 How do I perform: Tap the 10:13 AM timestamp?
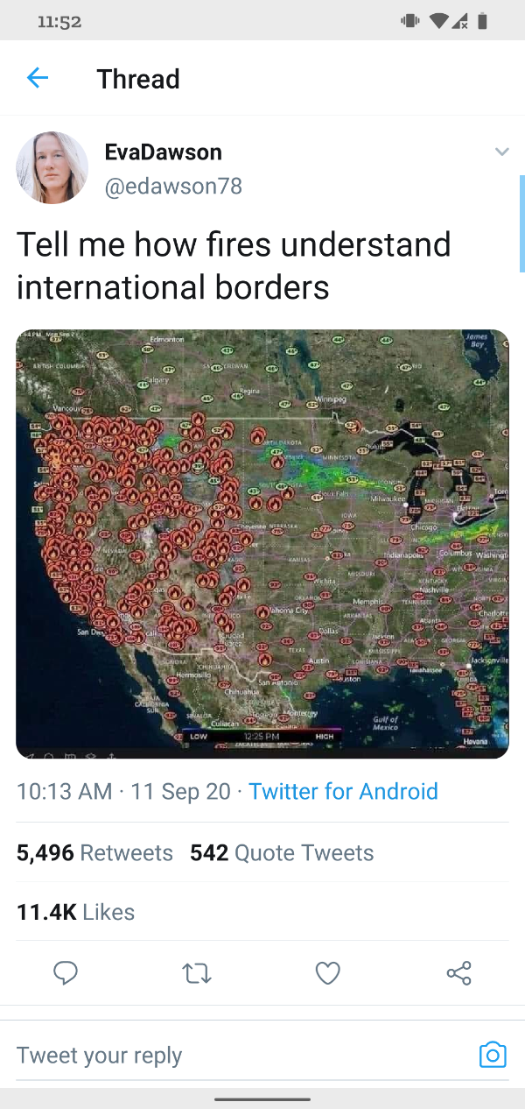pyautogui.click(x=65, y=792)
